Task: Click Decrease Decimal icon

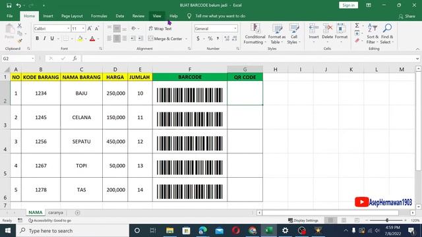Action: point(235,39)
